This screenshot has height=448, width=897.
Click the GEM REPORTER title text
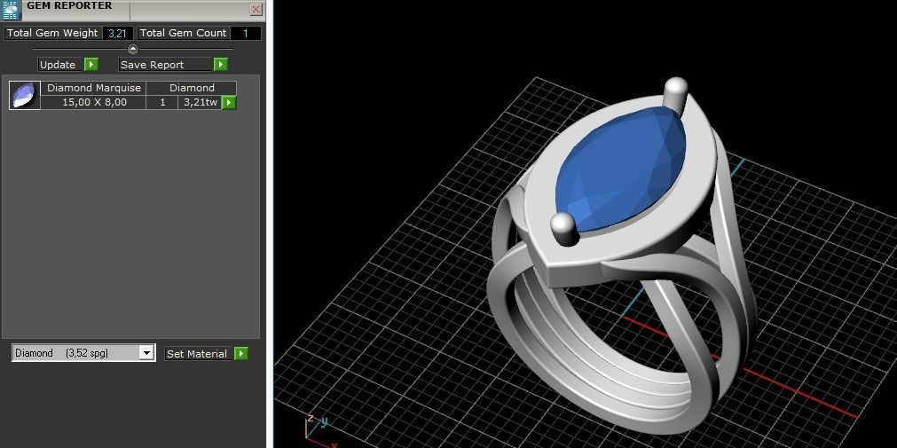pos(69,5)
